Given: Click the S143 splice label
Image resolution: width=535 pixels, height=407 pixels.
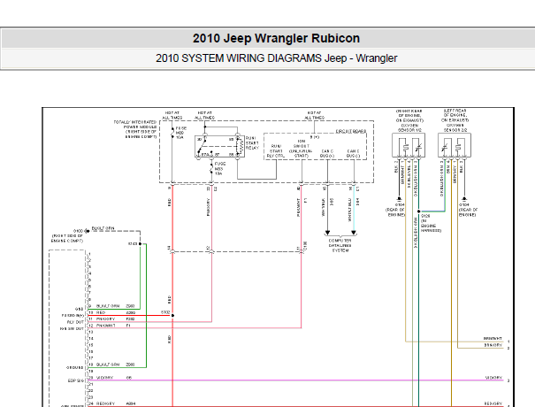Looking at the screenshot, I should point(133,244).
